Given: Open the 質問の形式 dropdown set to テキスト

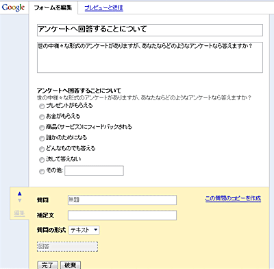Looking at the screenshot, I should click(84, 230).
